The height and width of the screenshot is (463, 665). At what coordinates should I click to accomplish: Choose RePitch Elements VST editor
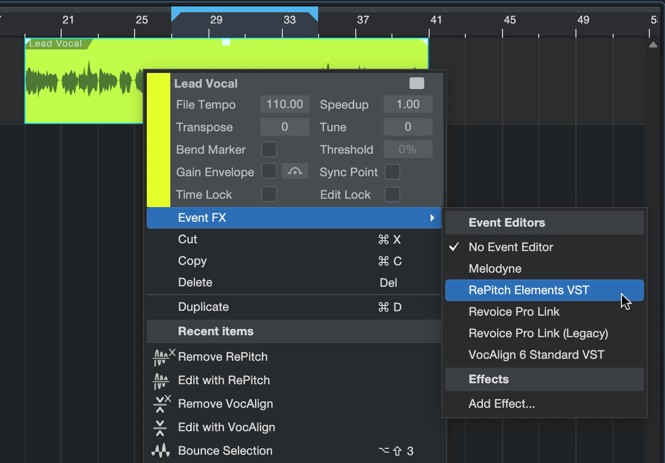pyautogui.click(x=528, y=290)
